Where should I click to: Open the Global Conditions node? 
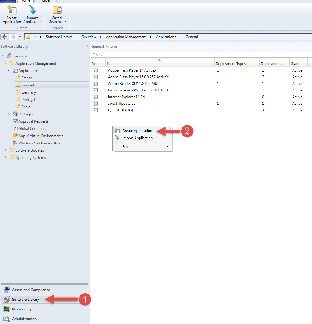pos(33,129)
